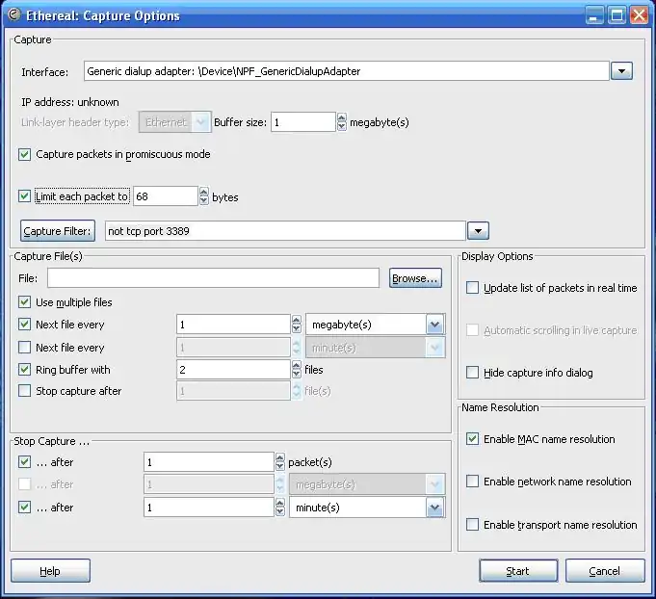Disable Enable MAC name resolution

pos(472,439)
